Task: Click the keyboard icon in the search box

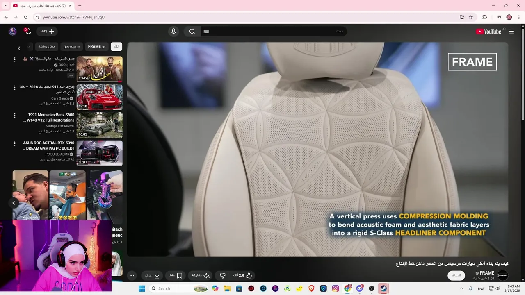Action: click(x=206, y=32)
